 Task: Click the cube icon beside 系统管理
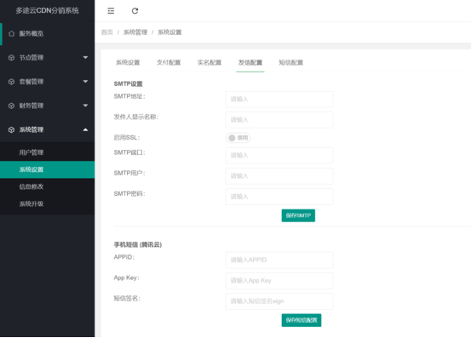(x=11, y=130)
